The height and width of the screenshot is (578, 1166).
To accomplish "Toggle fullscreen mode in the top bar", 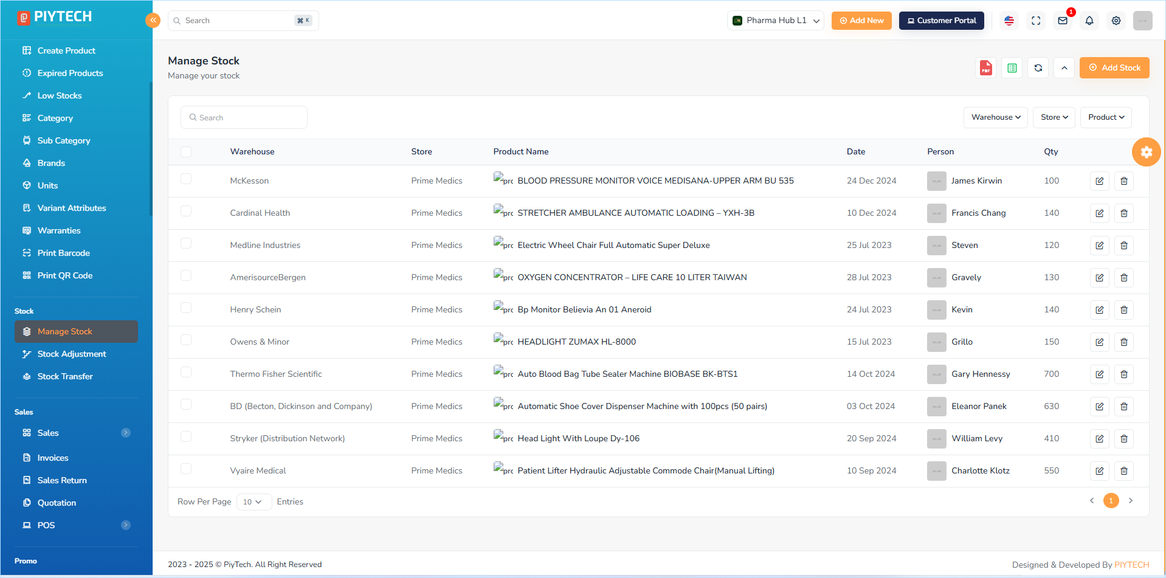I will point(1036,21).
